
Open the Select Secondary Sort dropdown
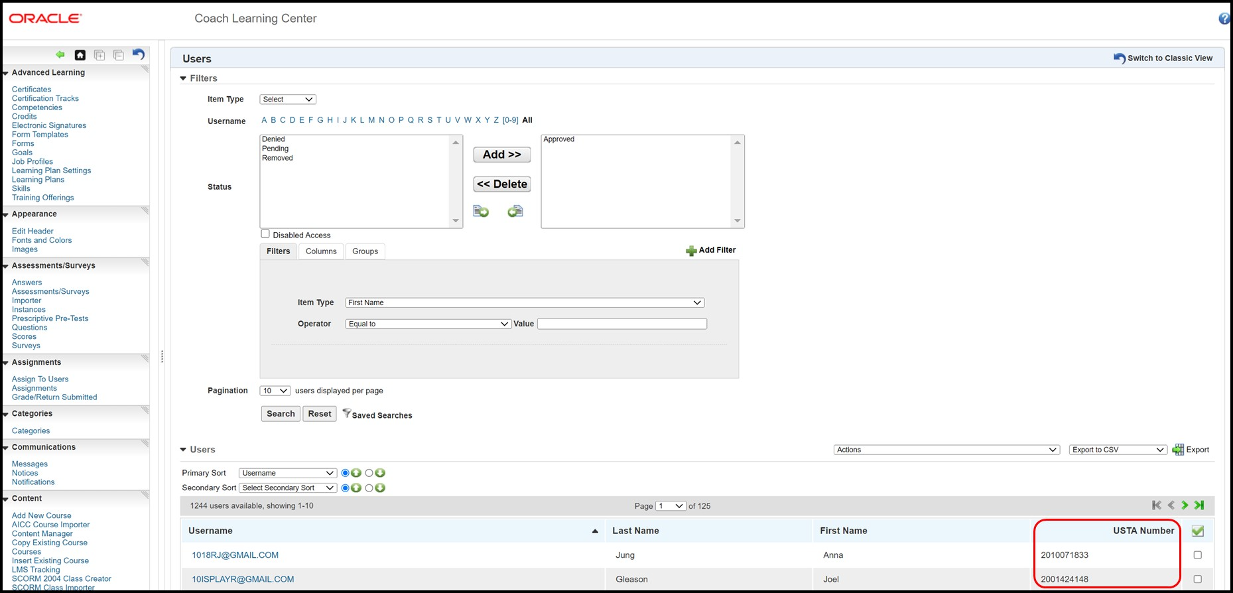pyautogui.click(x=288, y=488)
